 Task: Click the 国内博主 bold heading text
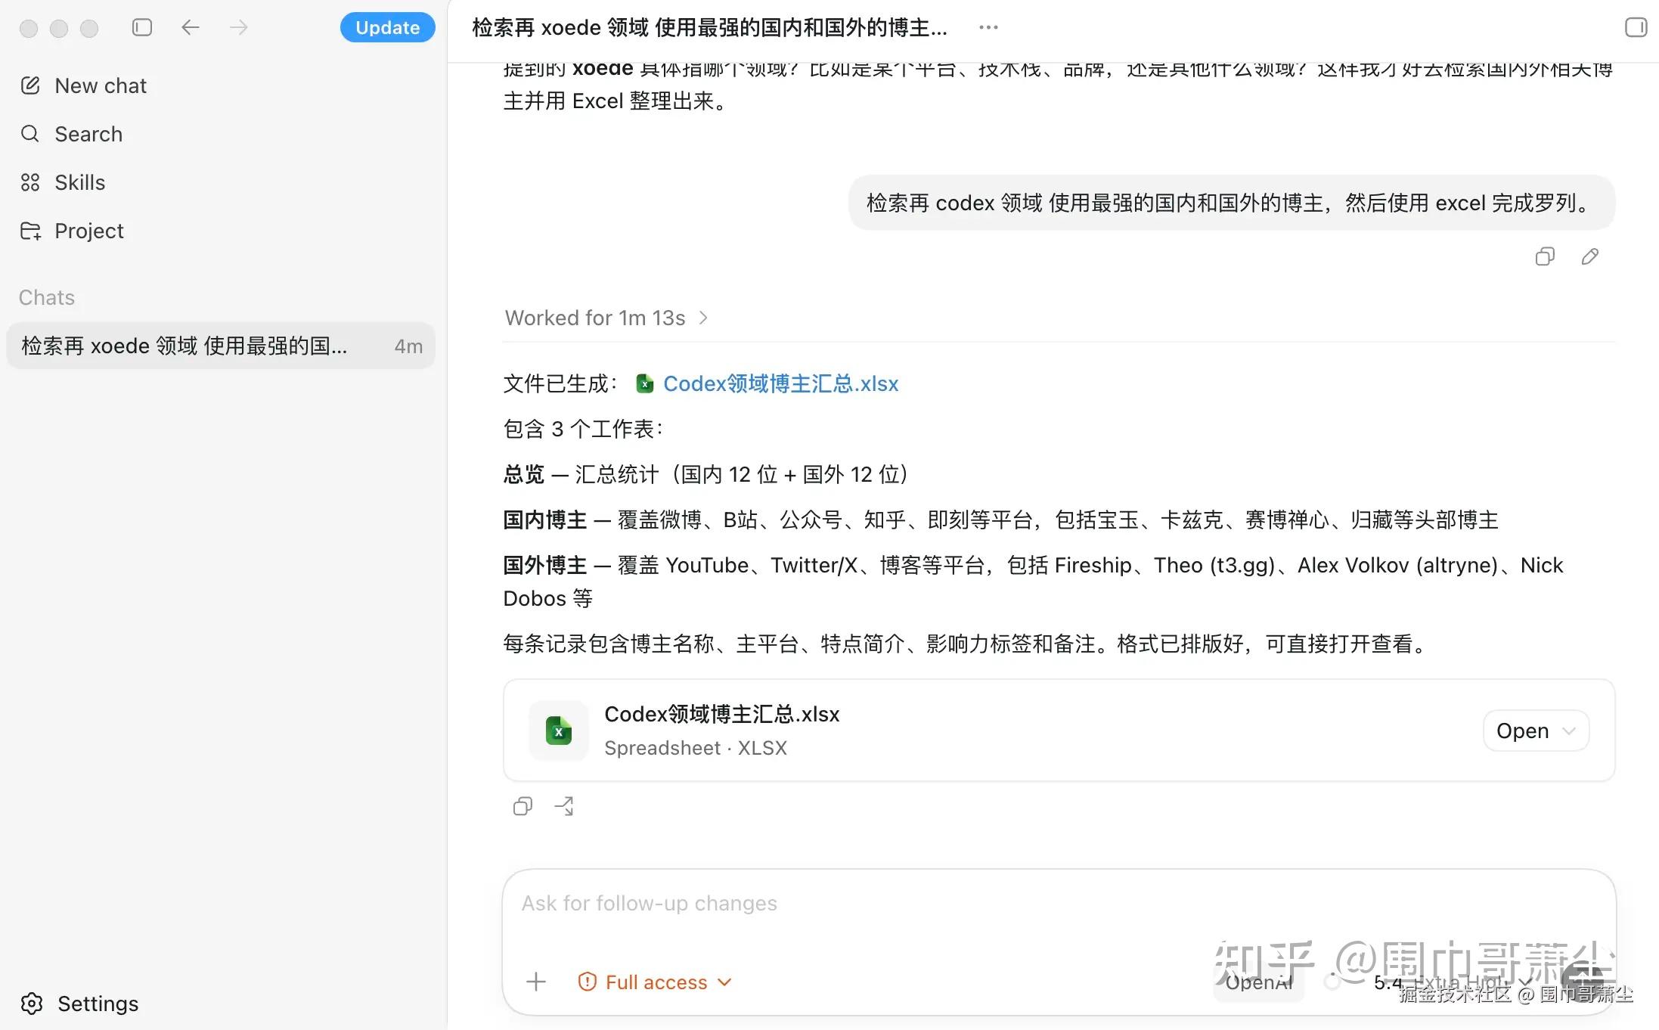[545, 520]
